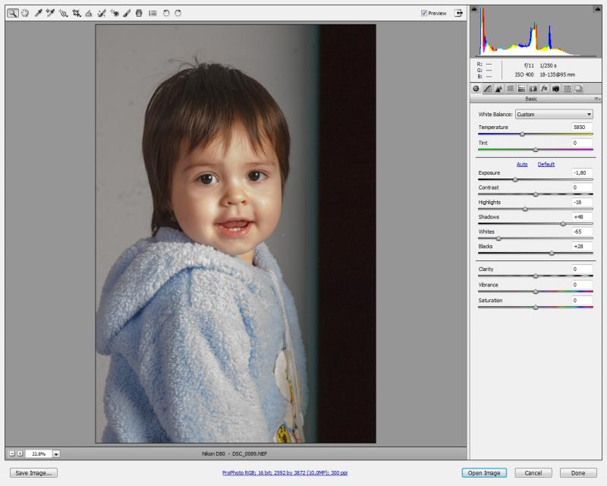Screen dimensions: 607x486
Task: Switch to the Effects (fx) tab
Action: (544, 89)
